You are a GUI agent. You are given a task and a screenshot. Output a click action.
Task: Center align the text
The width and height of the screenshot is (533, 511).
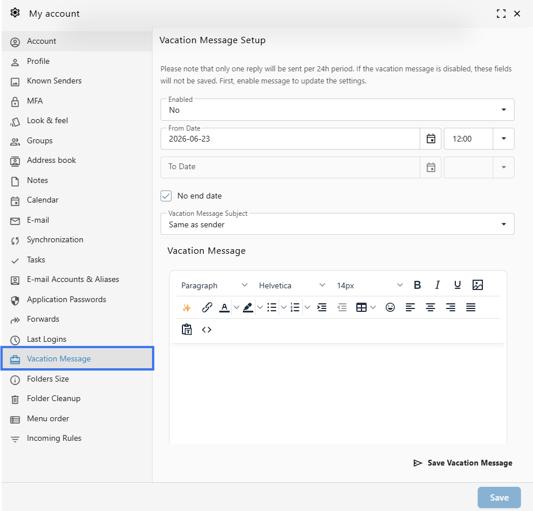click(431, 307)
